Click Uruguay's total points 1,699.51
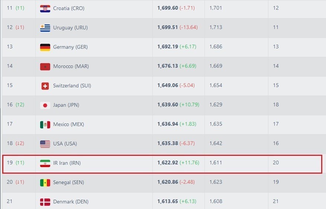This screenshot has width=326, height=209. point(167,28)
